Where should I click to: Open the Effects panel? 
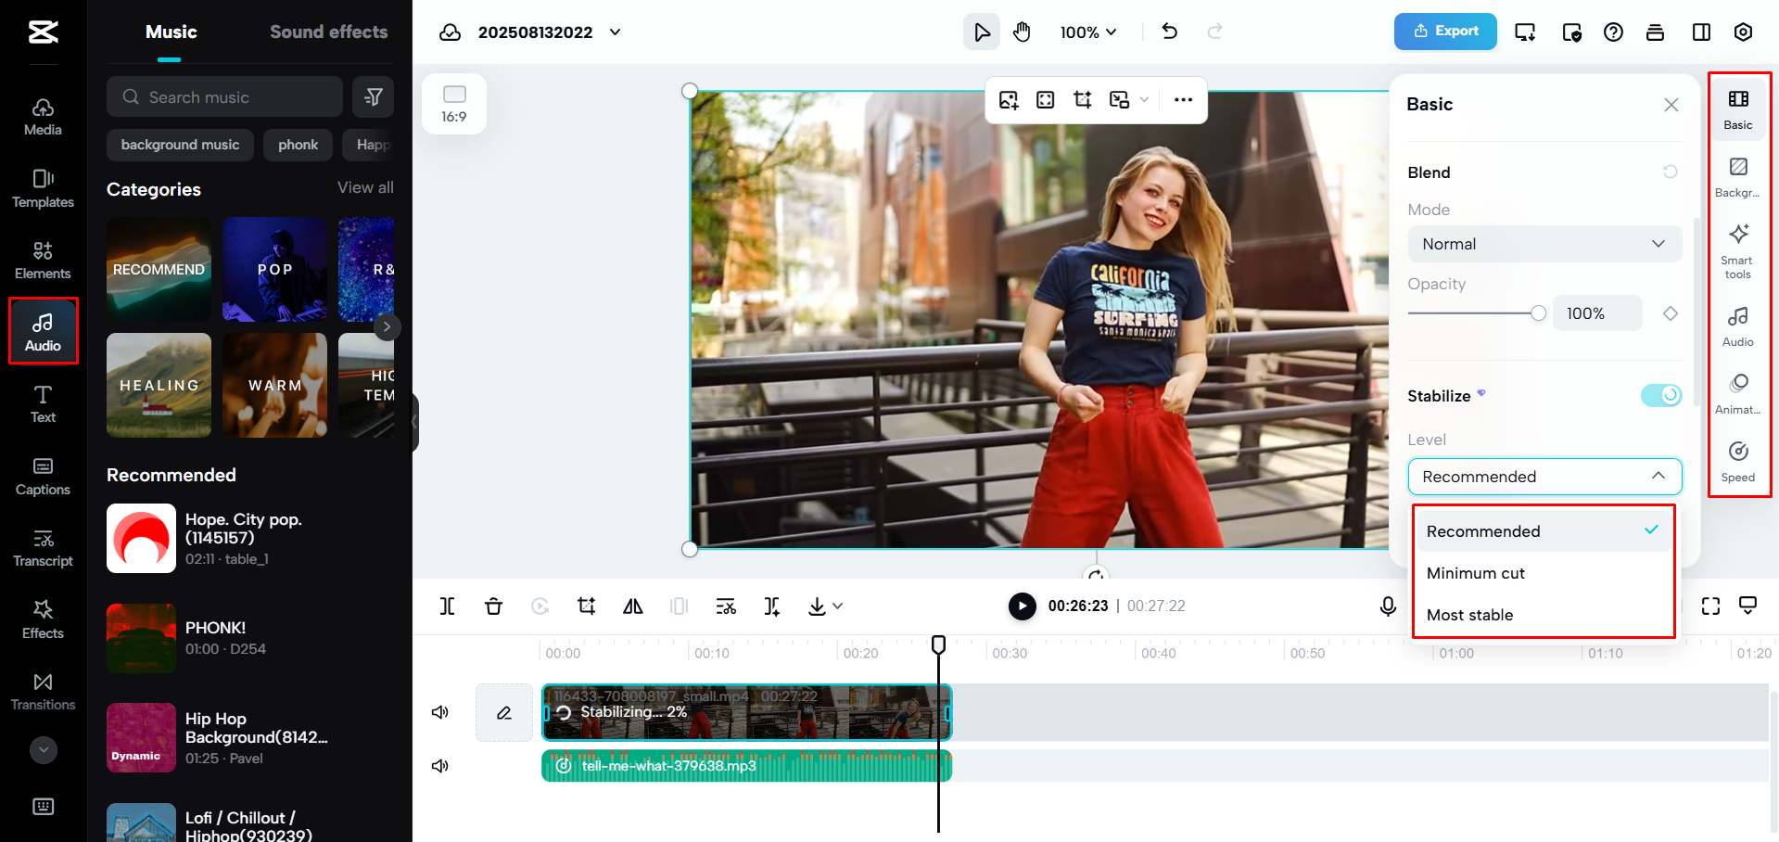(x=43, y=618)
